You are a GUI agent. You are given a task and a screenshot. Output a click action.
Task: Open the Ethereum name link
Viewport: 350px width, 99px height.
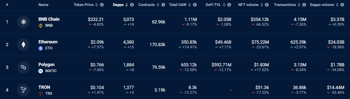[48, 42]
